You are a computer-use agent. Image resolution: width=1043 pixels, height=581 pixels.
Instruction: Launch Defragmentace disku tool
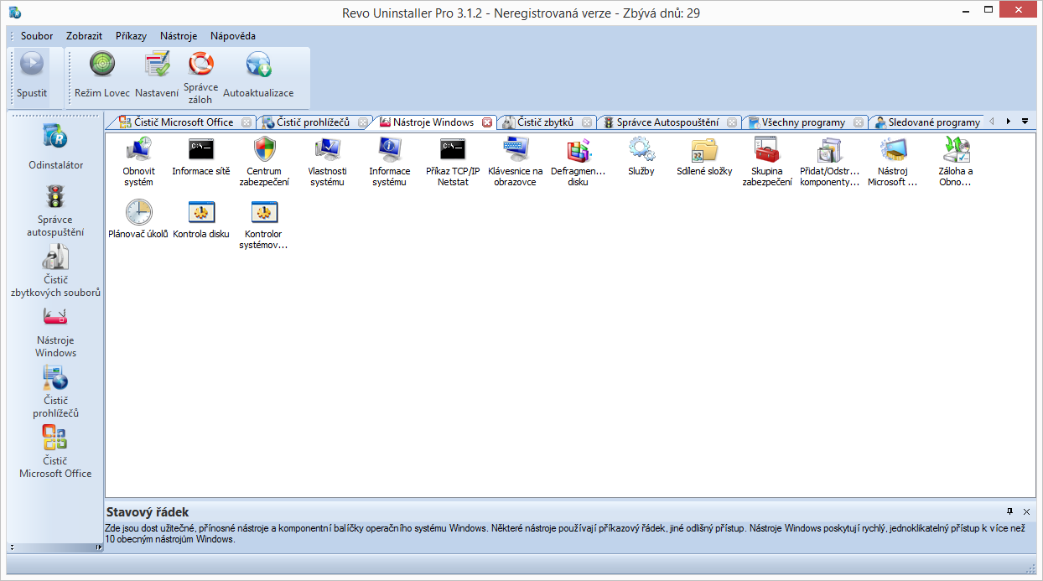579,161
